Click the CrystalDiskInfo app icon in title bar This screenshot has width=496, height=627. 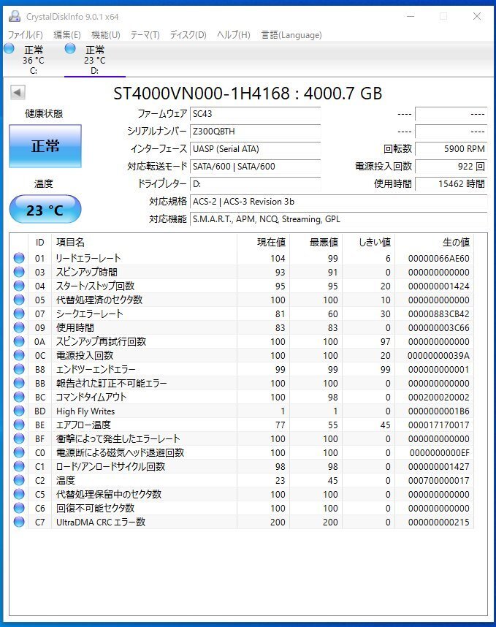pyautogui.click(x=15, y=16)
